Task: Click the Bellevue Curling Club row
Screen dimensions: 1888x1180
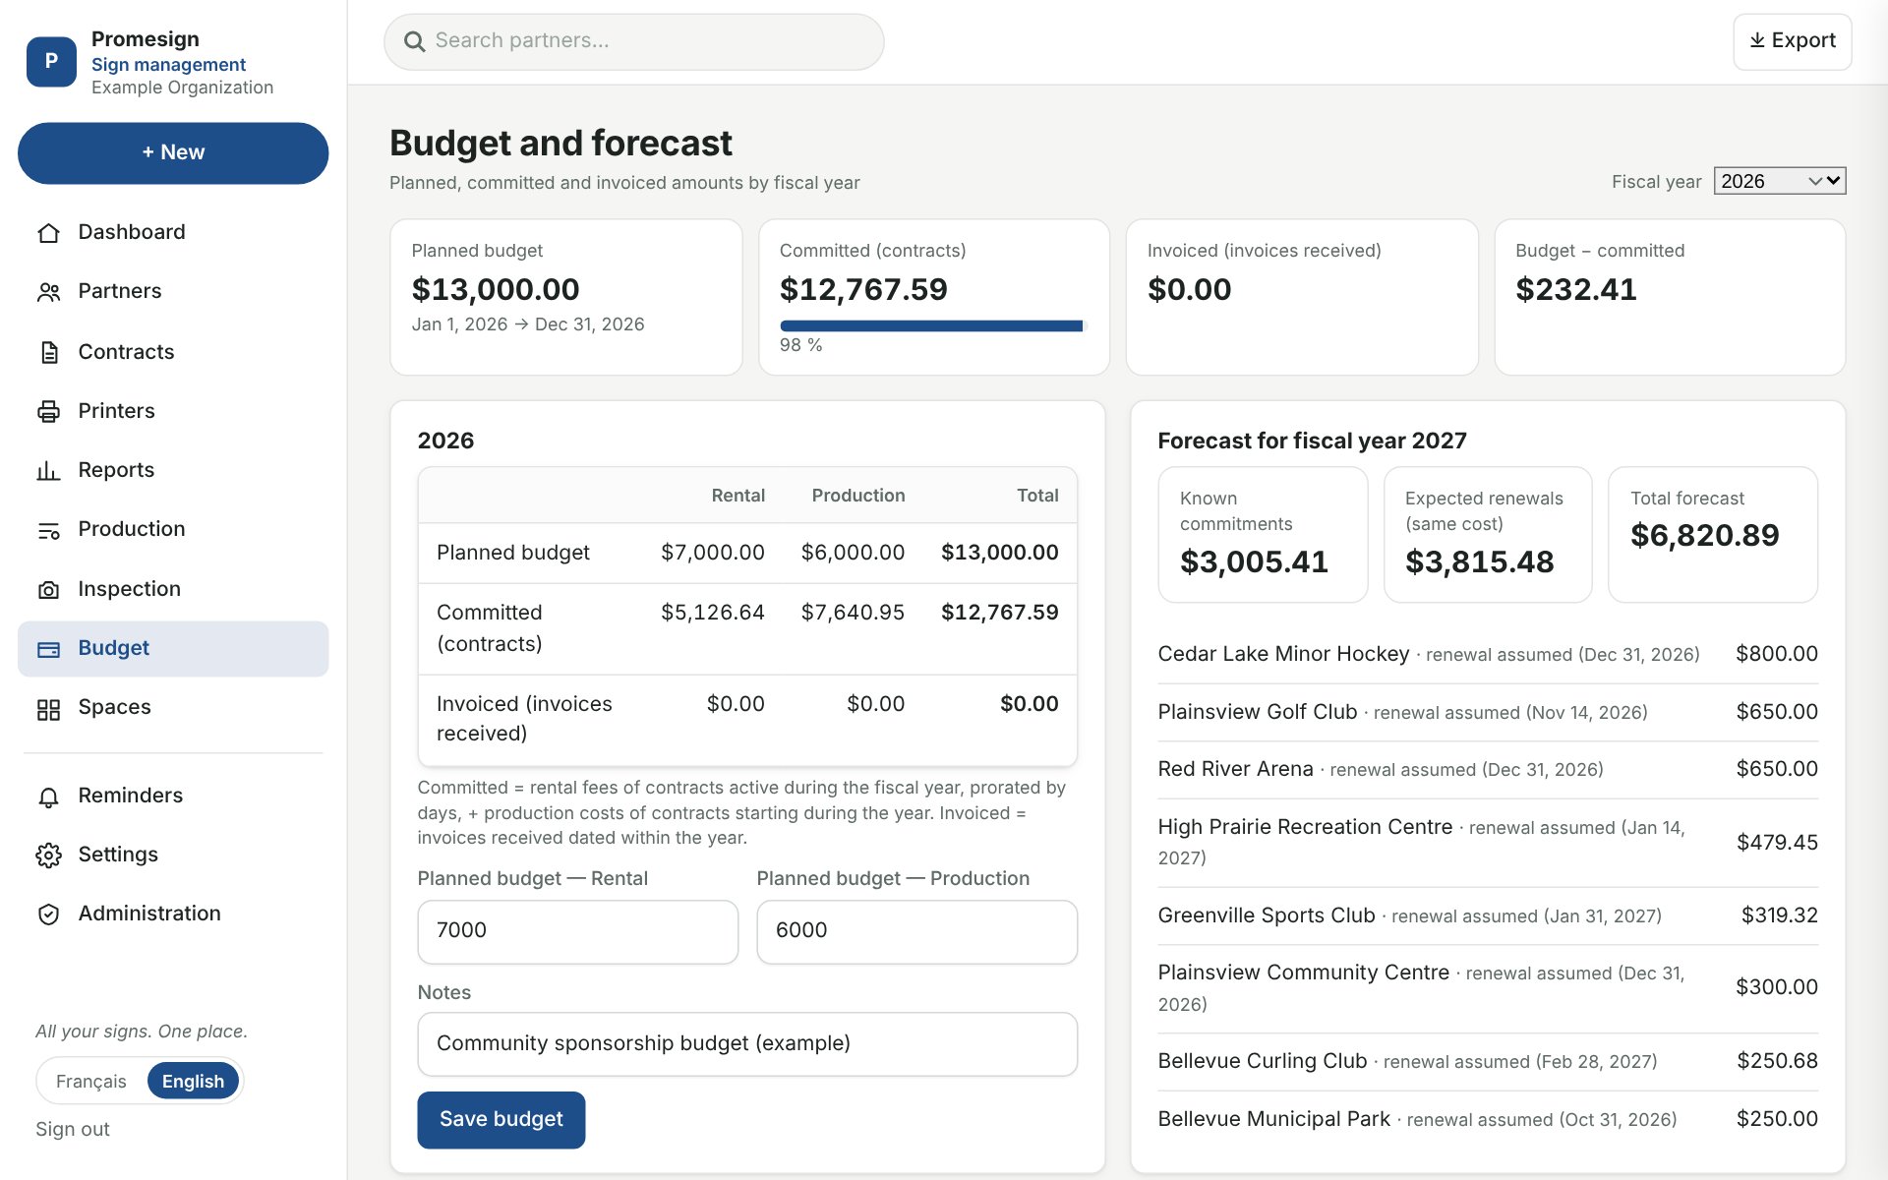Action: coord(1488,1061)
